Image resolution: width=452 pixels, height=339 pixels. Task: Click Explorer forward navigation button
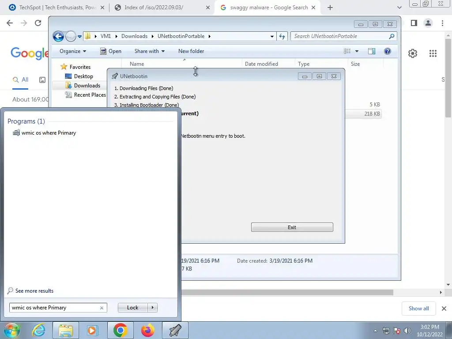point(70,36)
